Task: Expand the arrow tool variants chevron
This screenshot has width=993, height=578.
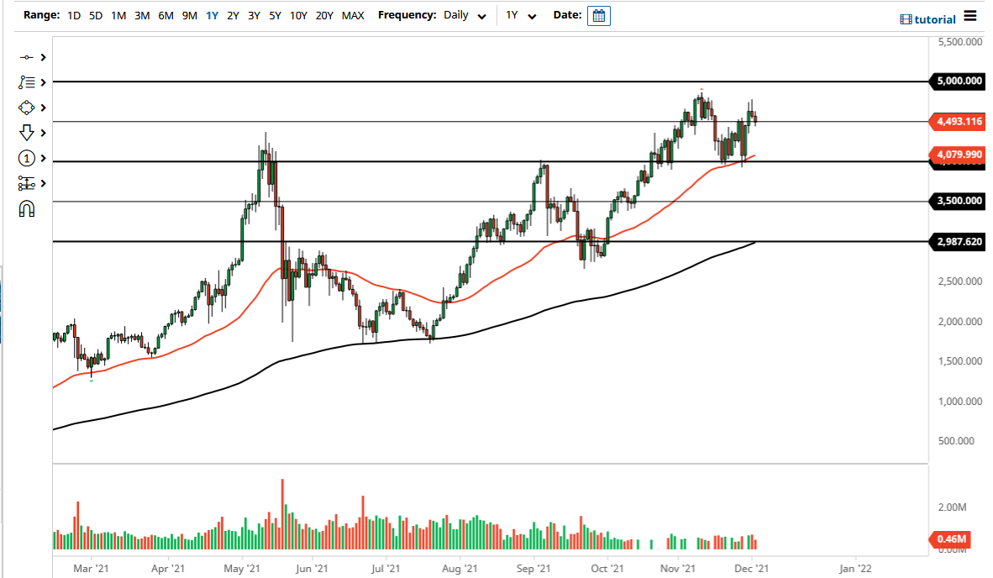Action: pos(42,133)
